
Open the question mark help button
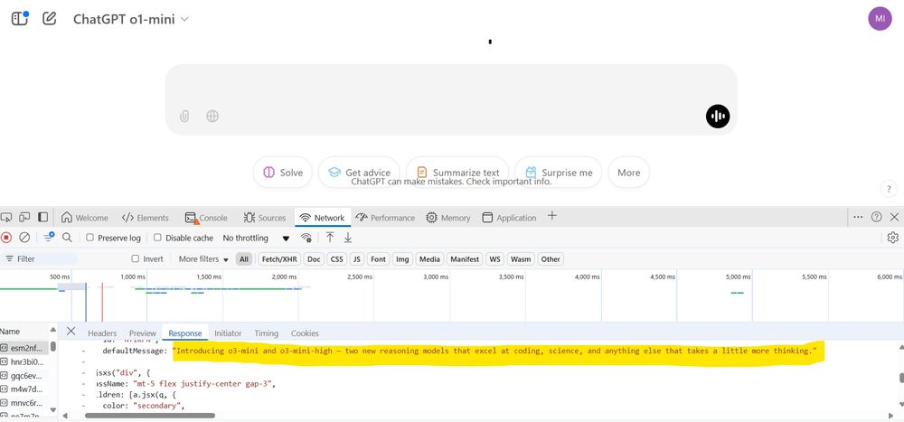pos(889,189)
